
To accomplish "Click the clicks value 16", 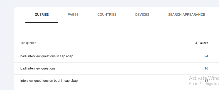I will click(x=206, y=68).
